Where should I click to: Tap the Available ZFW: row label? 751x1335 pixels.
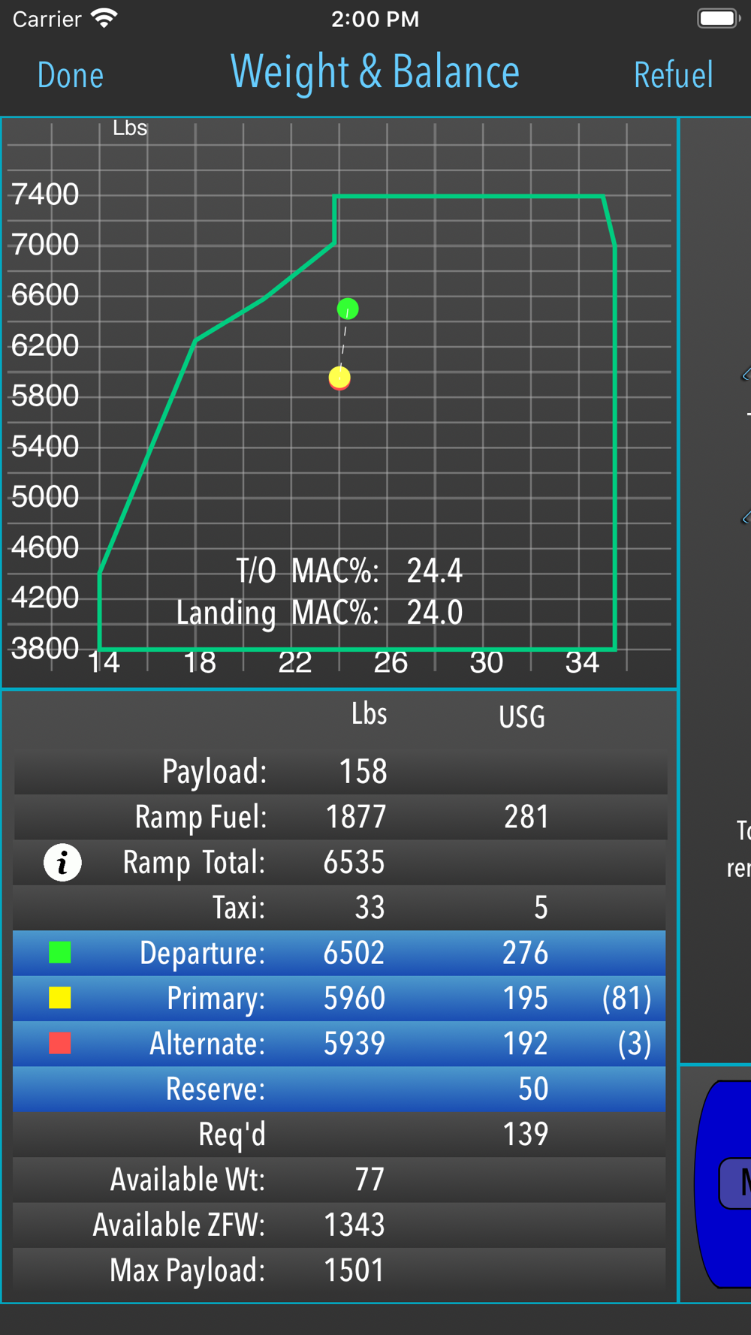179,1225
